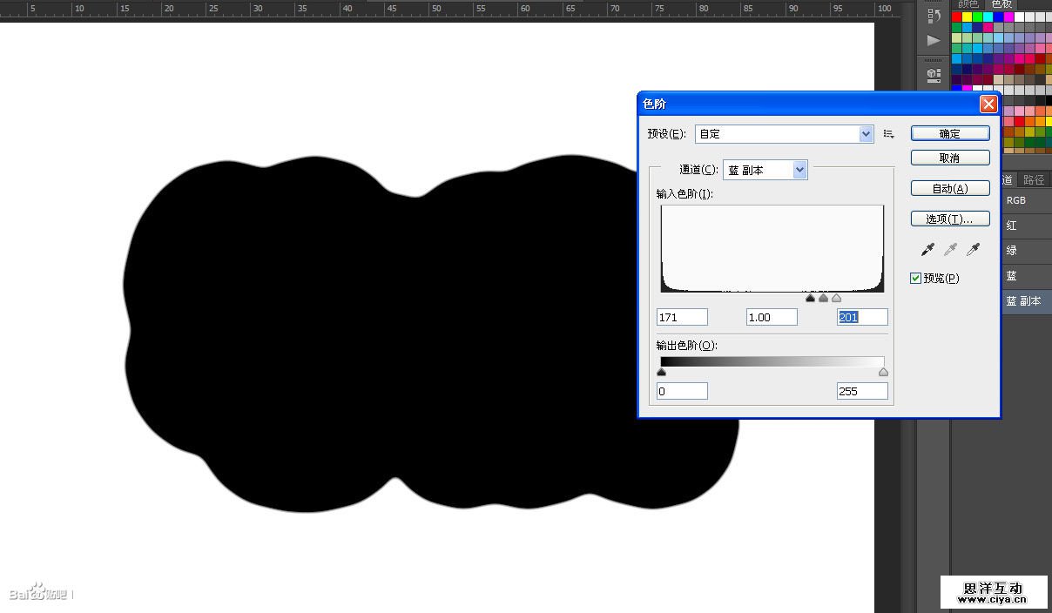This screenshot has width=1052, height=613.
Task: Close the 色阶 Levels dialog
Action: tap(988, 104)
